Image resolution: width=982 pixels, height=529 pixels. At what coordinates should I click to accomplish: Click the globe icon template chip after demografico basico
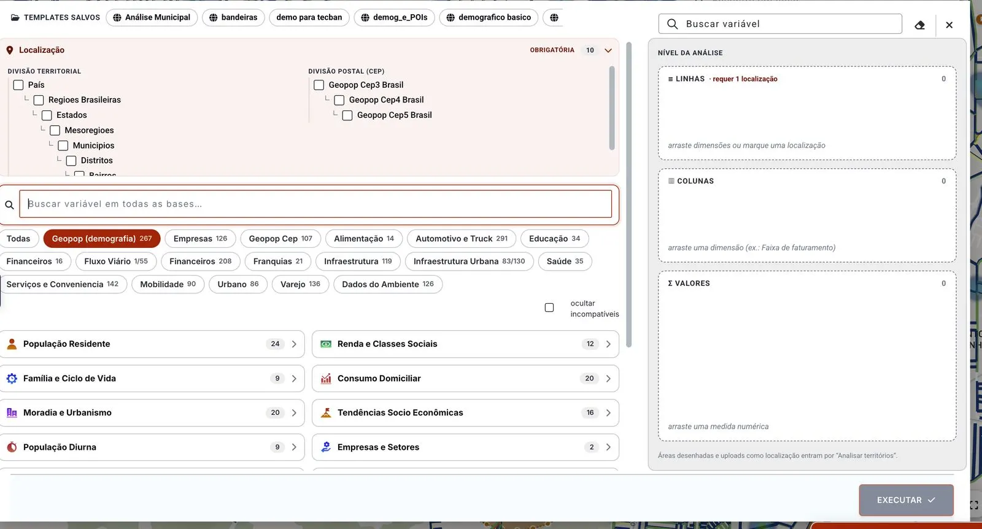click(x=554, y=17)
